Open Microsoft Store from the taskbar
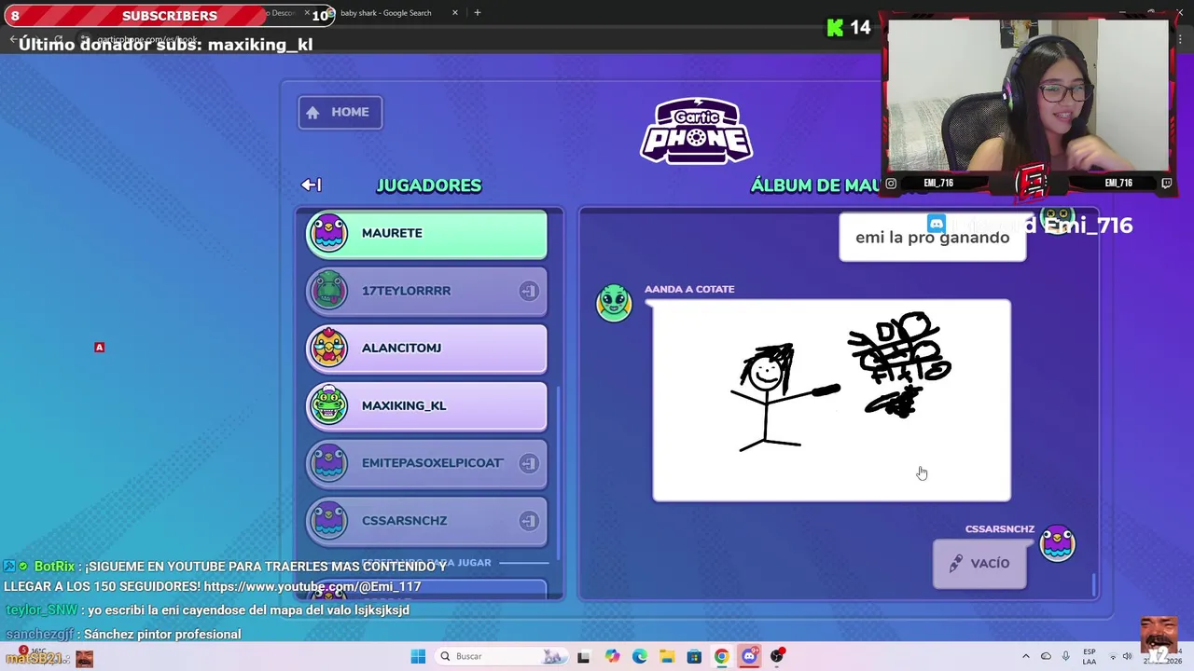The image size is (1194, 671). tap(694, 657)
